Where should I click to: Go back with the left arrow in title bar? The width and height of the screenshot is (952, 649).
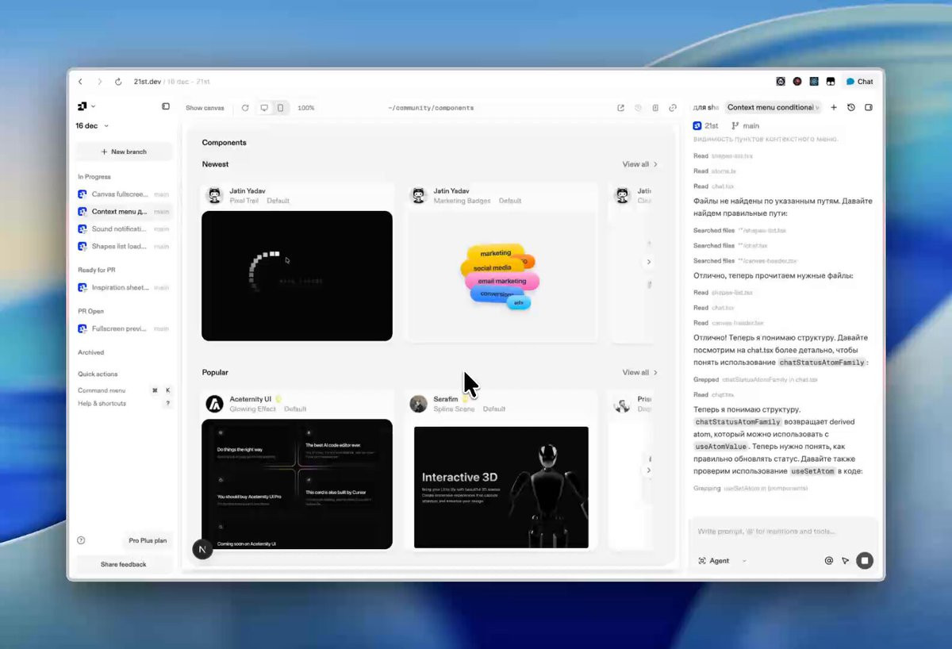[80, 82]
